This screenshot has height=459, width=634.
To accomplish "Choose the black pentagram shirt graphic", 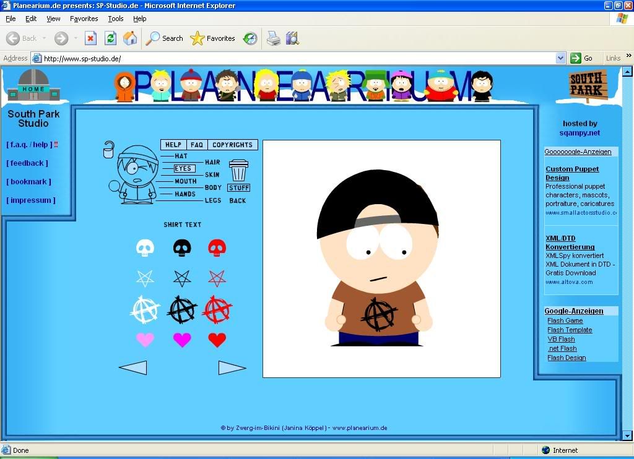I will [x=182, y=278].
